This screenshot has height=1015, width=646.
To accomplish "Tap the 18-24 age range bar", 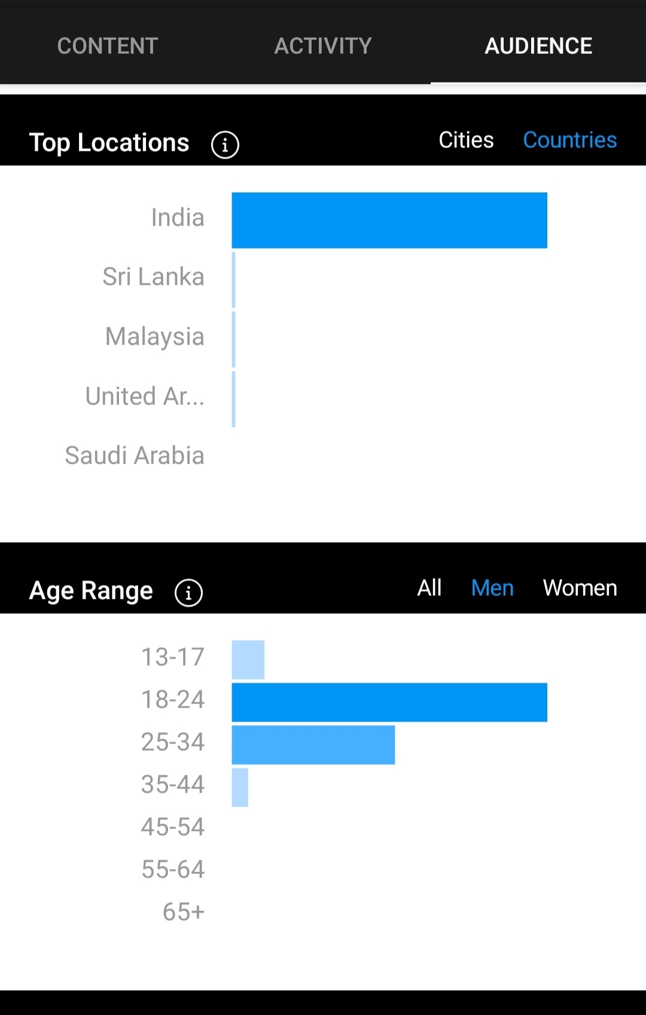I will click(389, 702).
